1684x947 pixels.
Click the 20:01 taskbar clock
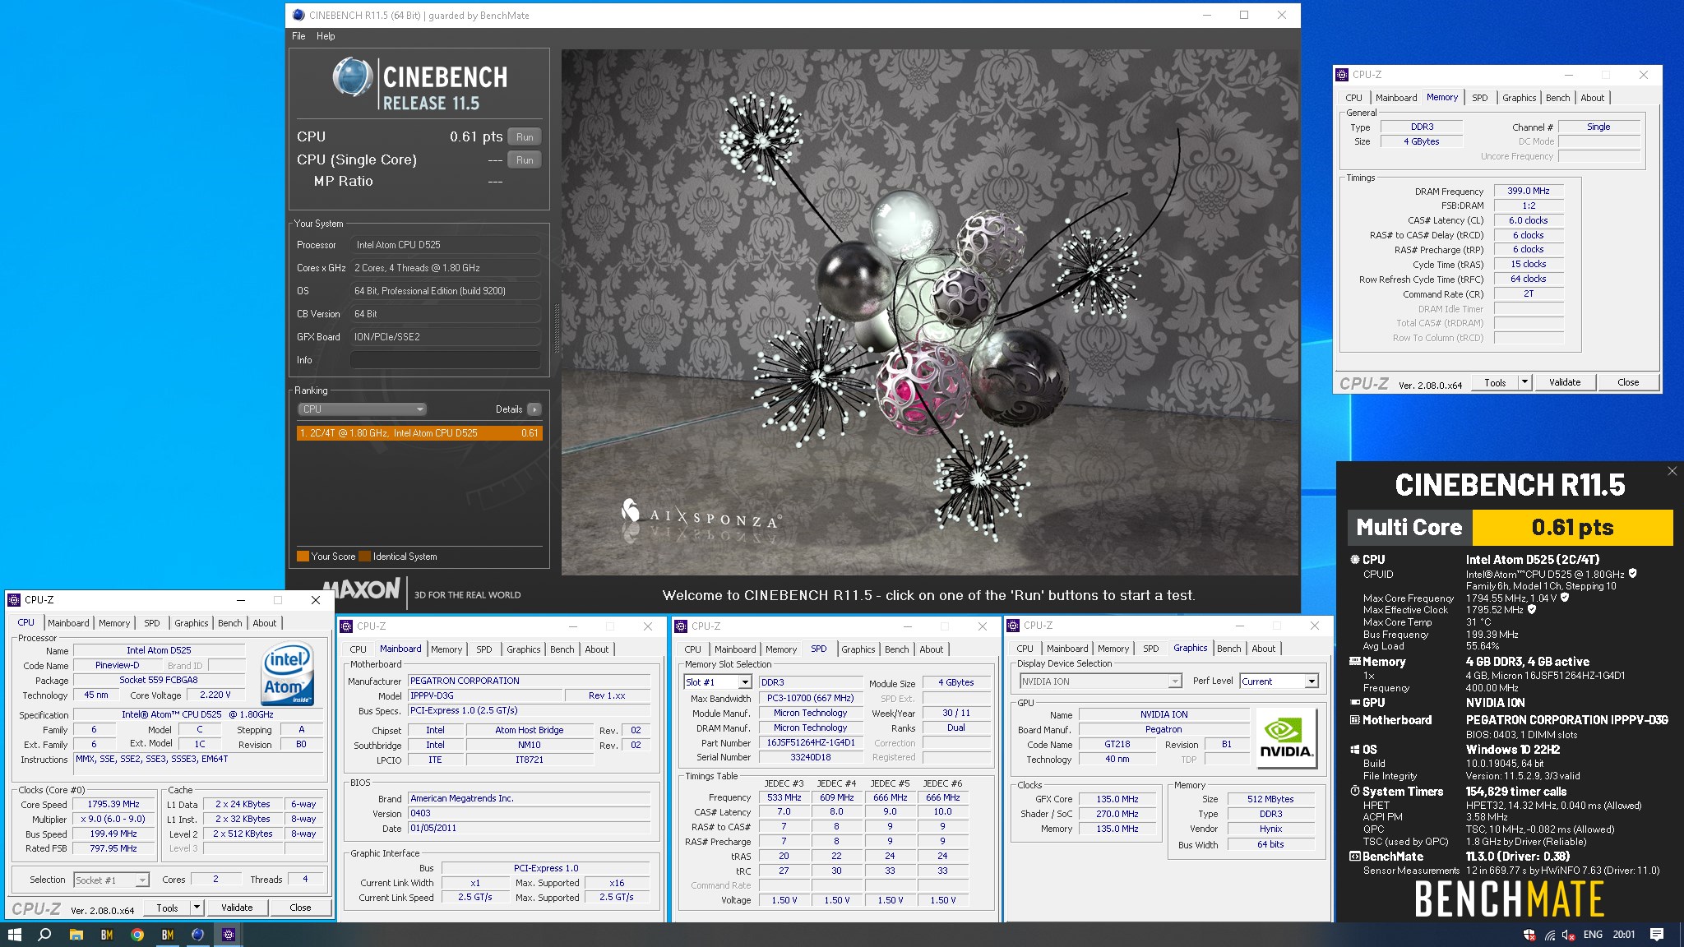click(x=1624, y=935)
